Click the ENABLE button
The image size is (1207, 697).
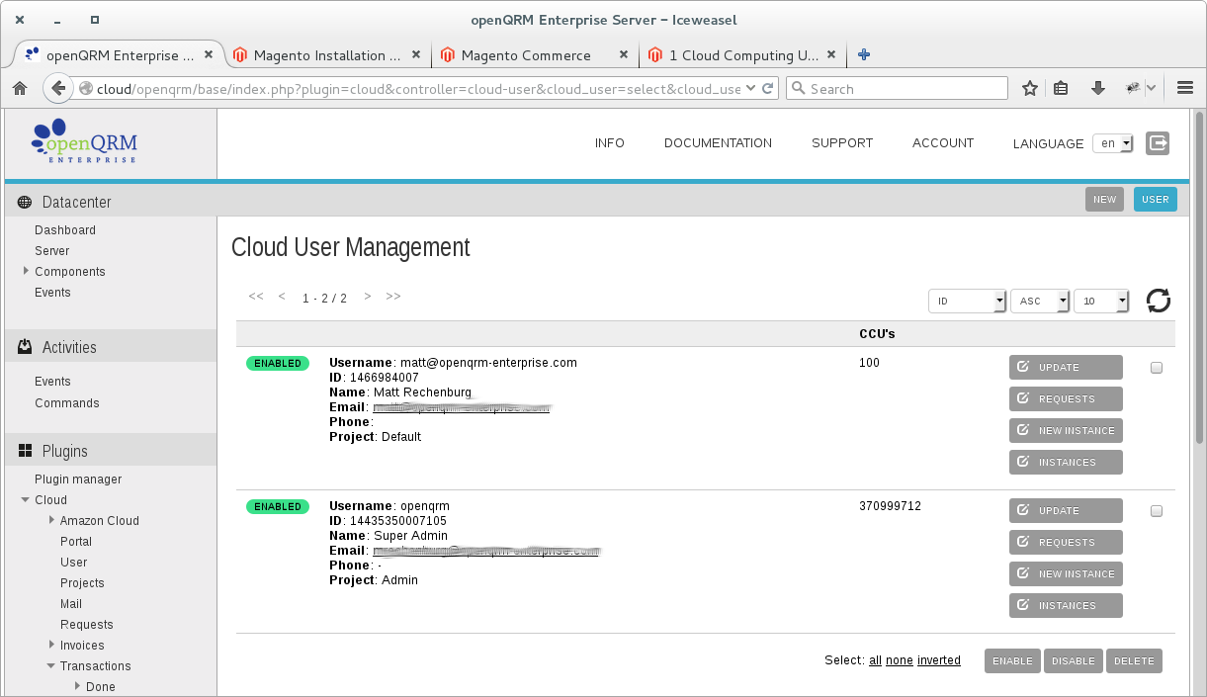pyautogui.click(x=1012, y=661)
